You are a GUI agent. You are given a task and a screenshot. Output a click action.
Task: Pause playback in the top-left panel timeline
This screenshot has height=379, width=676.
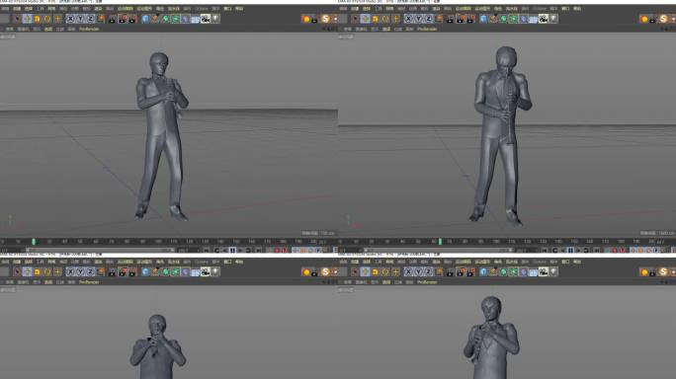point(232,250)
